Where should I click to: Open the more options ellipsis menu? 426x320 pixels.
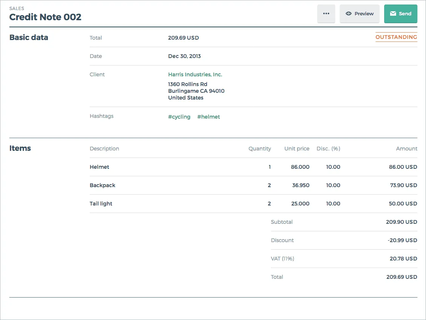point(326,13)
